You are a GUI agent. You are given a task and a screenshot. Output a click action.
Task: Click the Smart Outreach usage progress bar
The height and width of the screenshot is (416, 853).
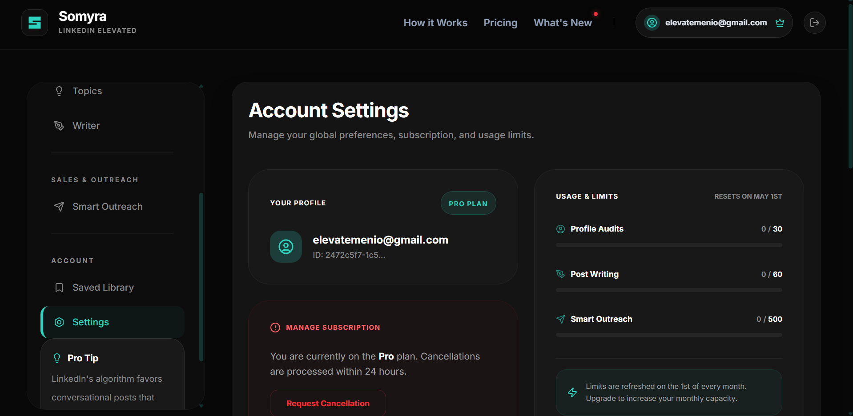click(668, 335)
